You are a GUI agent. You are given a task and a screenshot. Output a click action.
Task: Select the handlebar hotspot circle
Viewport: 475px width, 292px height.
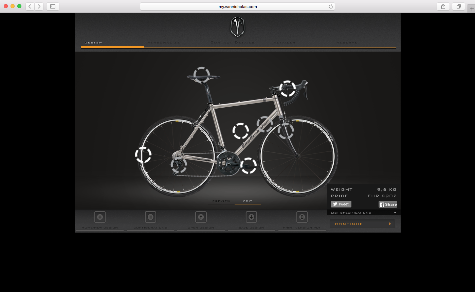[288, 89]
